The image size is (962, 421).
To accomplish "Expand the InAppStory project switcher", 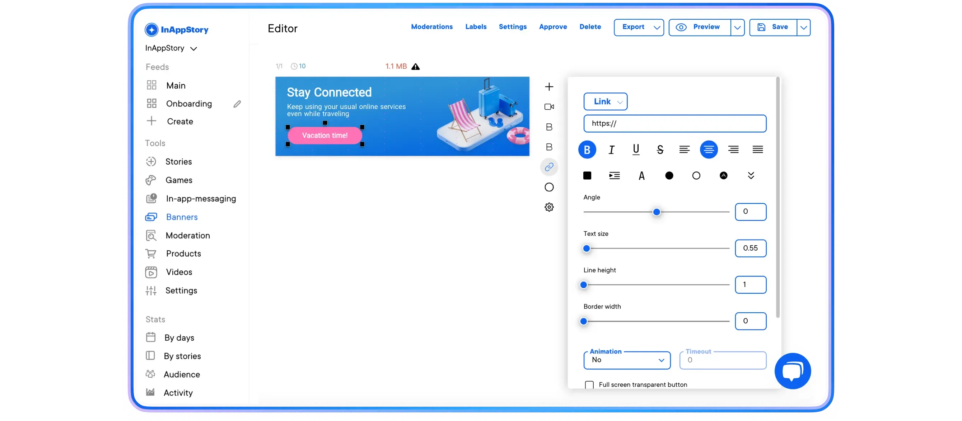I will coord(171,48).
